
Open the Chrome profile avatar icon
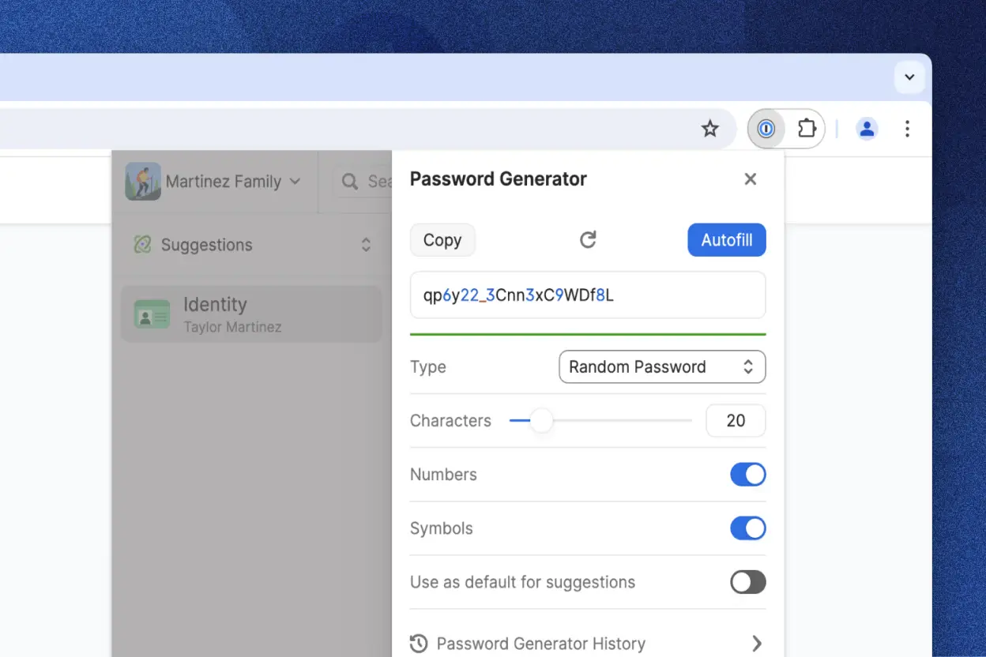coord(867,129)
